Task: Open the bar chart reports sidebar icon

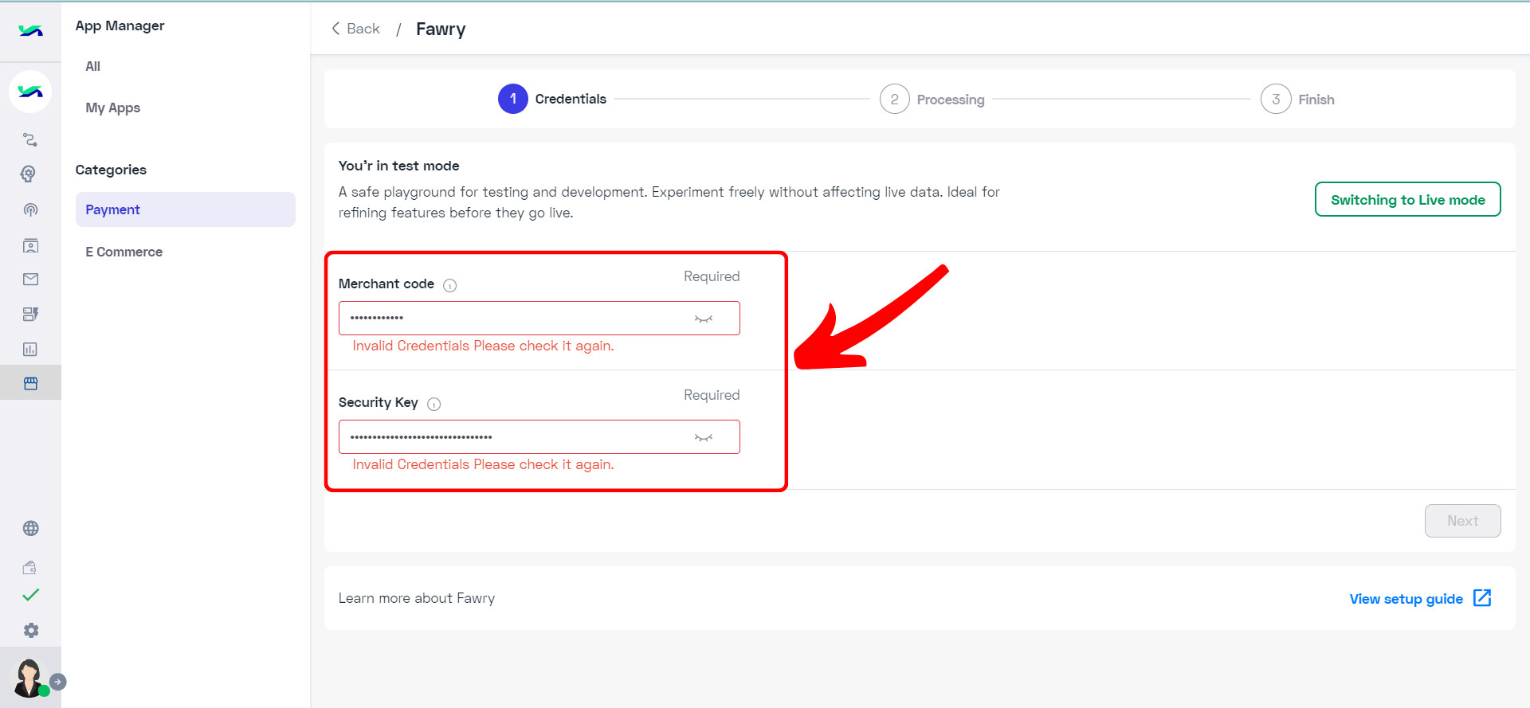Action: click(30, 349)
